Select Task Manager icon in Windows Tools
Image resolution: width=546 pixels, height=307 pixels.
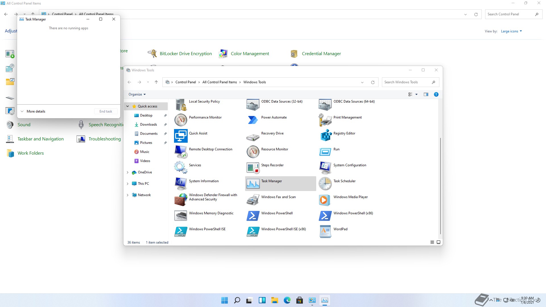[253, 184]
